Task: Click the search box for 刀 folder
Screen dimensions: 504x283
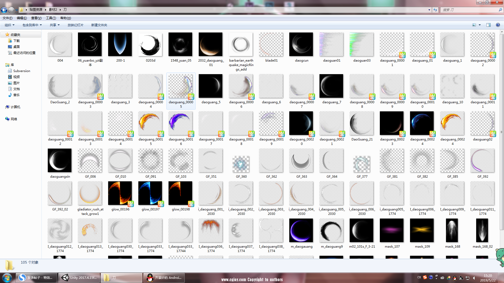Action: click(471, 10)
